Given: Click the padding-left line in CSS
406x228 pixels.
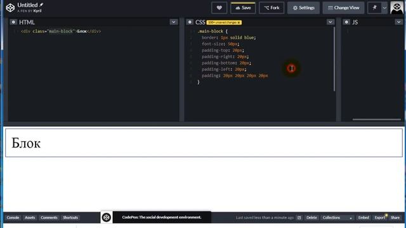Looking at the screenshot, I should (x=224, y=69).
